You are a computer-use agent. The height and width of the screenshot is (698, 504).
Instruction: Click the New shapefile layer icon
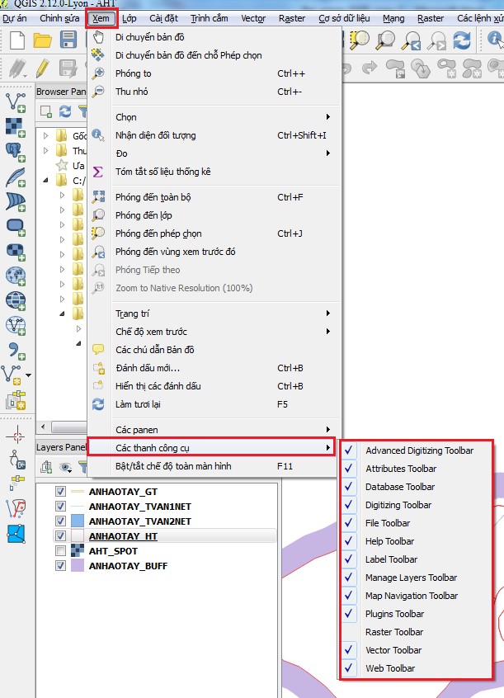tap(12, 374)
